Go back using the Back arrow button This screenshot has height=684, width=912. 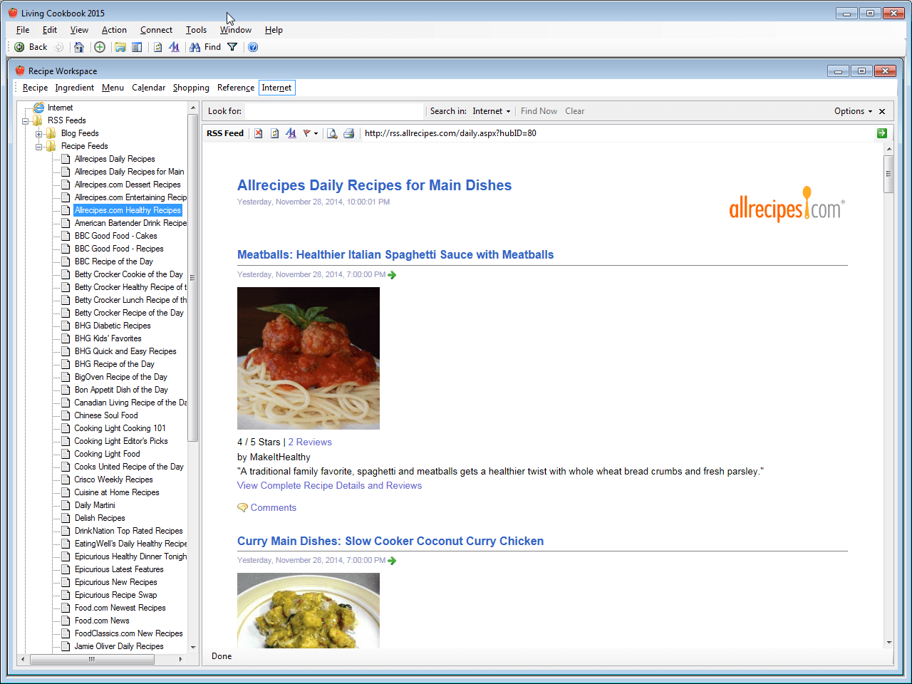31,47
